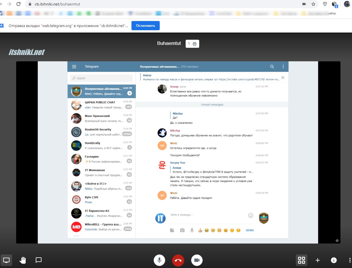Open Telegram chat options three-dot menu
This screenshot has height=268, width=352.
(283, 66)
